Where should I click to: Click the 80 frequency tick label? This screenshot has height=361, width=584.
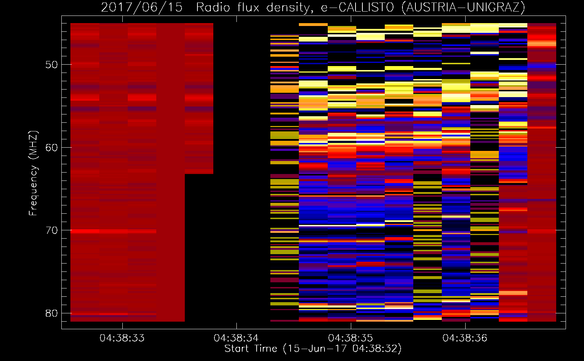tap(52, 313)
